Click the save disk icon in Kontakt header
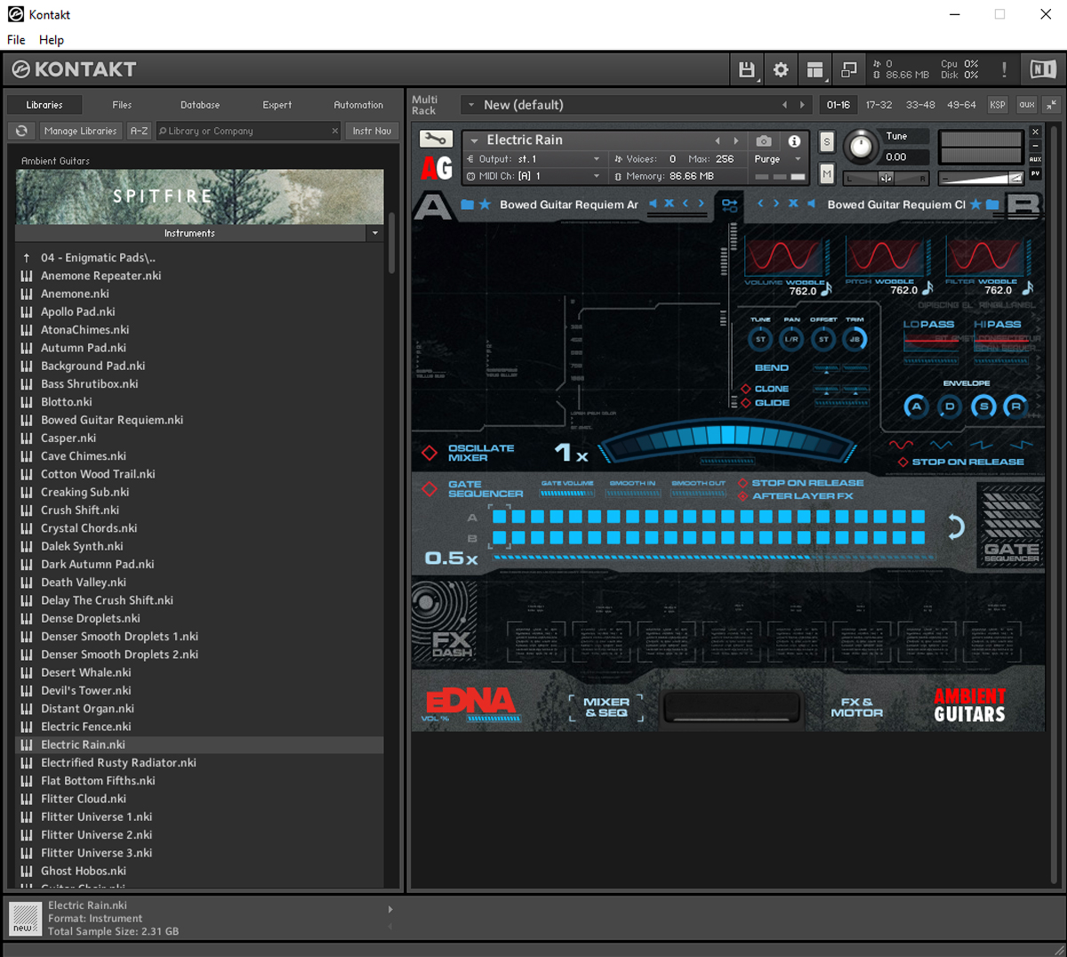 click(x=747, y=69)
